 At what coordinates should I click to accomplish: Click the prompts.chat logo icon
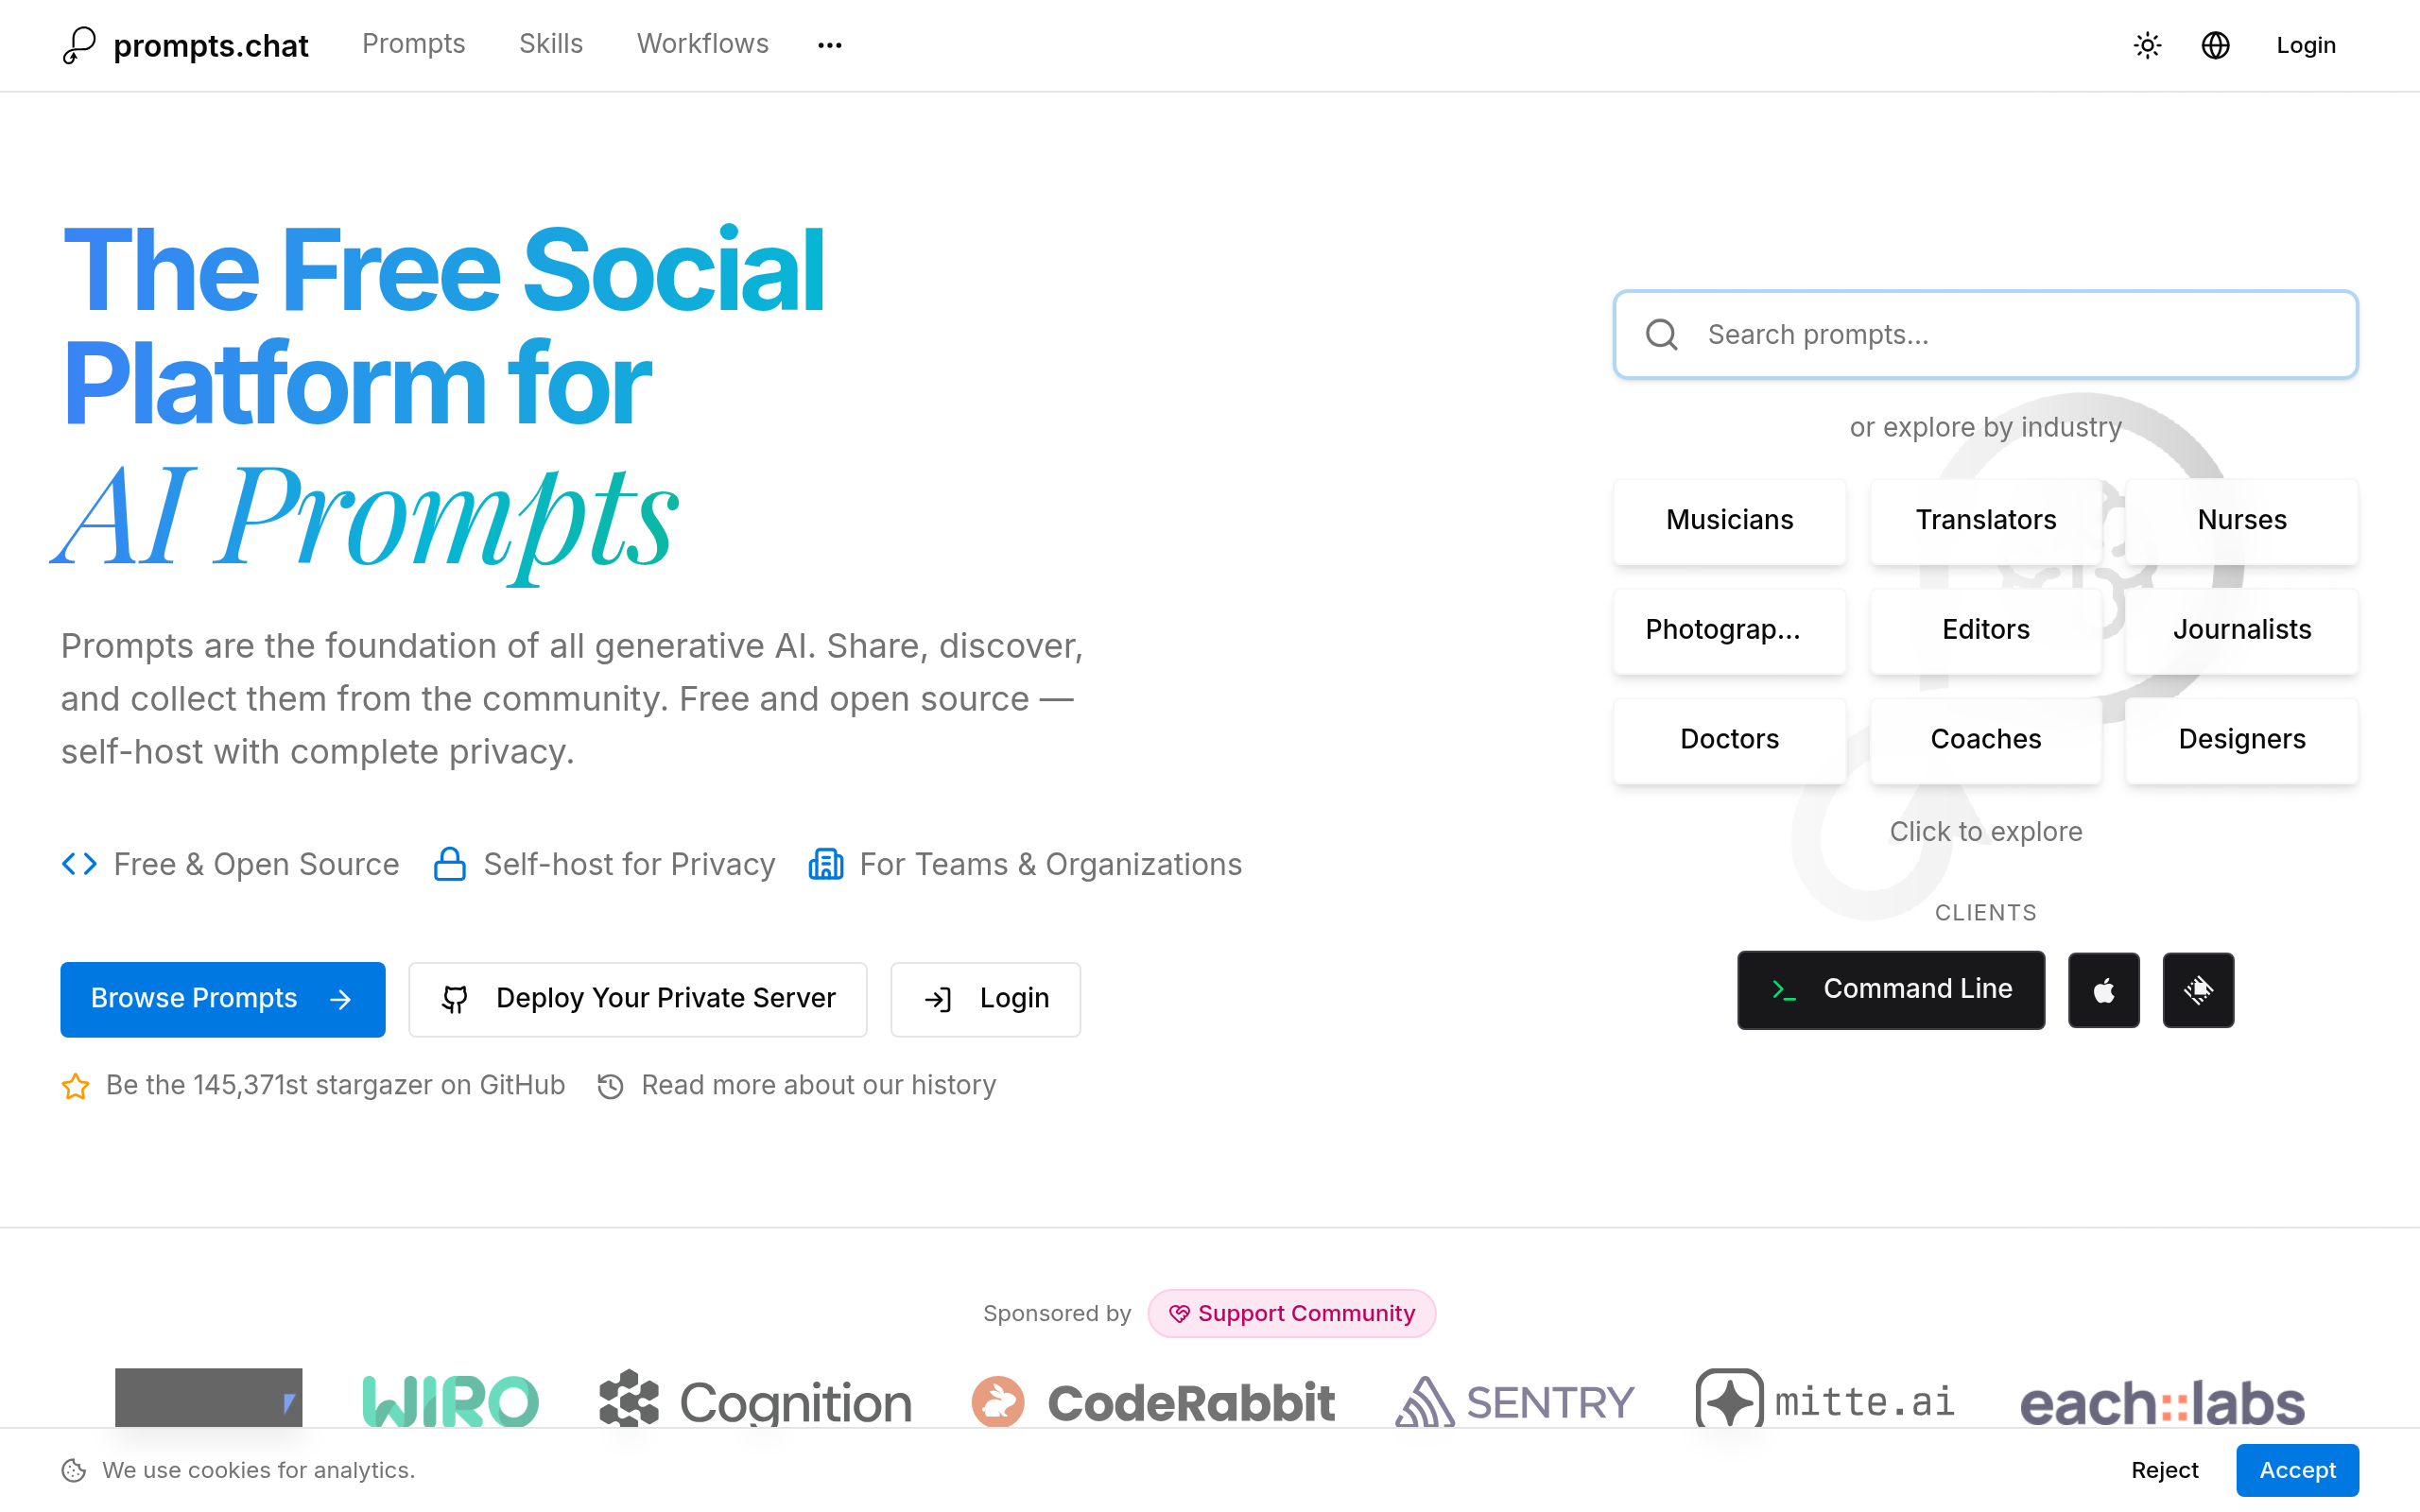click(x=79, y=45)
